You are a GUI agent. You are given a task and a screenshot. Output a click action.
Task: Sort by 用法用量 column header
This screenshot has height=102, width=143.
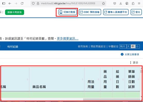click(x=92, y=79)
